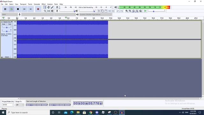Click the Undo arrow icon
204x115 pixels.
point(118,11)
